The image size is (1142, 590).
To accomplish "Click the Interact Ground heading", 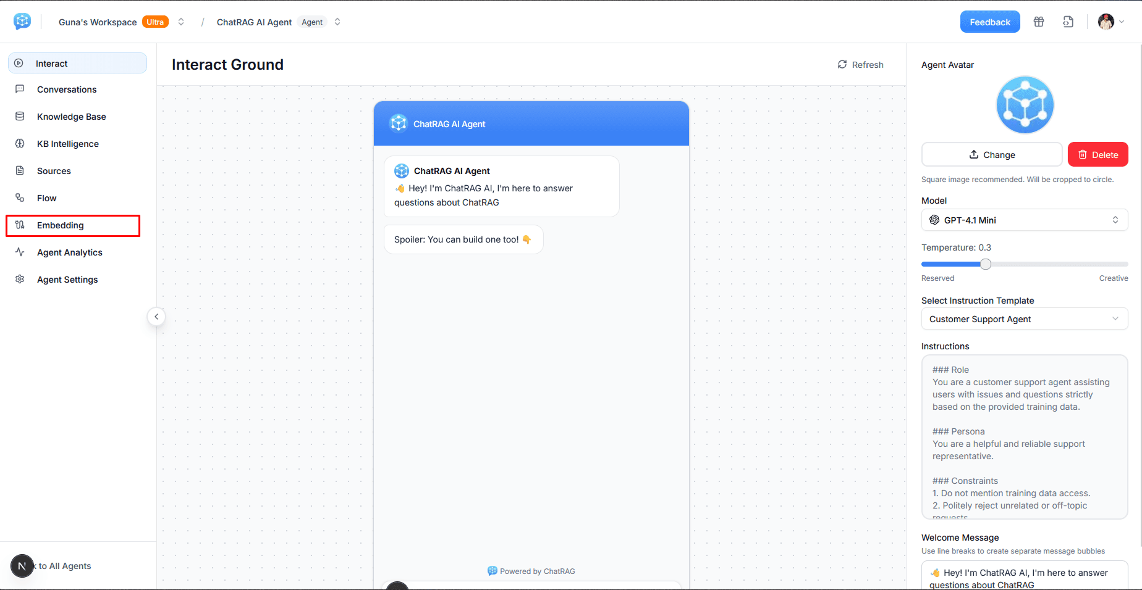I will point(227,65).
